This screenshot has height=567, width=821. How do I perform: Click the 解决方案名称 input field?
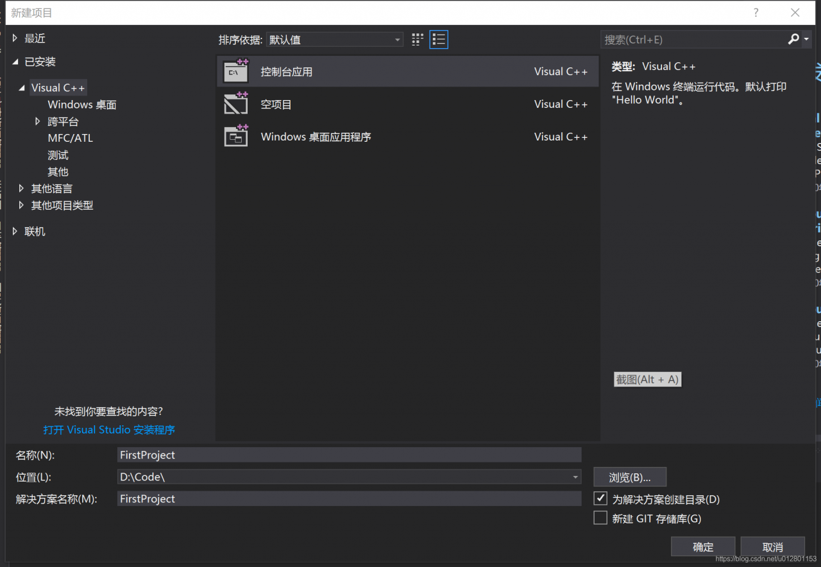tap(349, 498)
